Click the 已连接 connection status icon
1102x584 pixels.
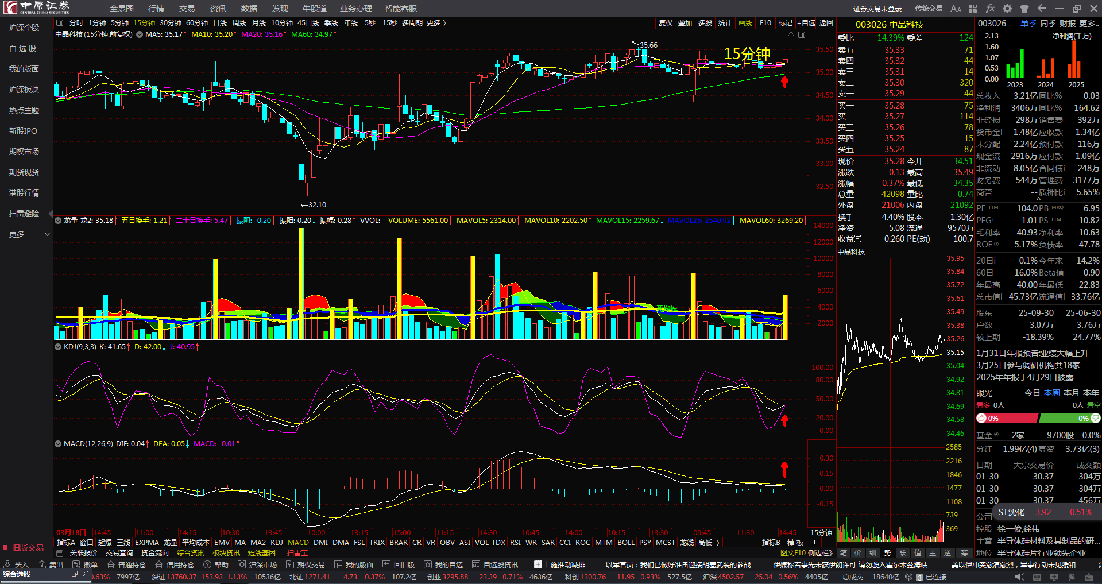click(932, 577)
